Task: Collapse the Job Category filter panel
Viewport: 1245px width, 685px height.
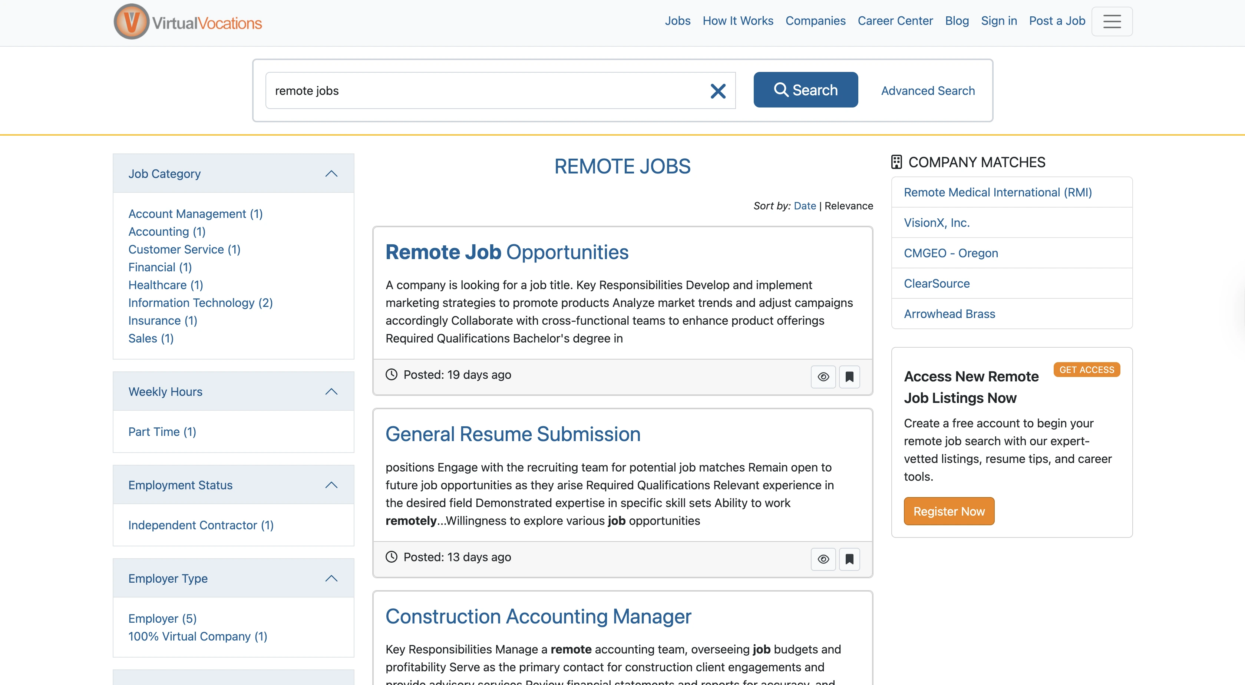Action: (331, 174)
